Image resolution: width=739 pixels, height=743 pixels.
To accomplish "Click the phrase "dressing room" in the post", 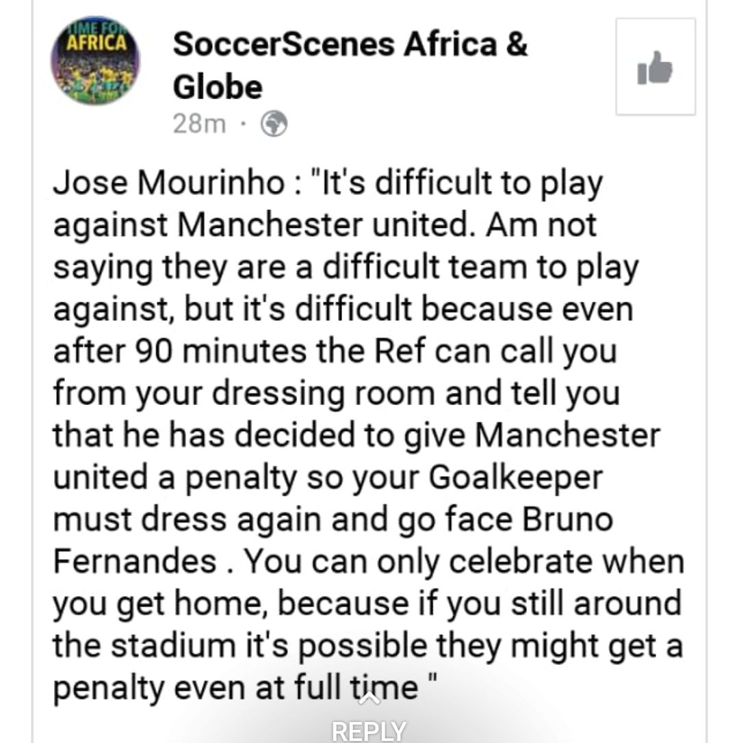I will coord(323,394).
